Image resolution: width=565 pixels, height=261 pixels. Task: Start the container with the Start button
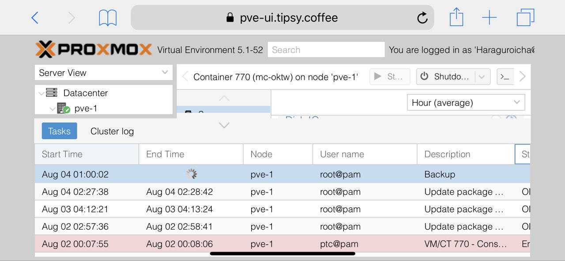[x=389, y=76]
